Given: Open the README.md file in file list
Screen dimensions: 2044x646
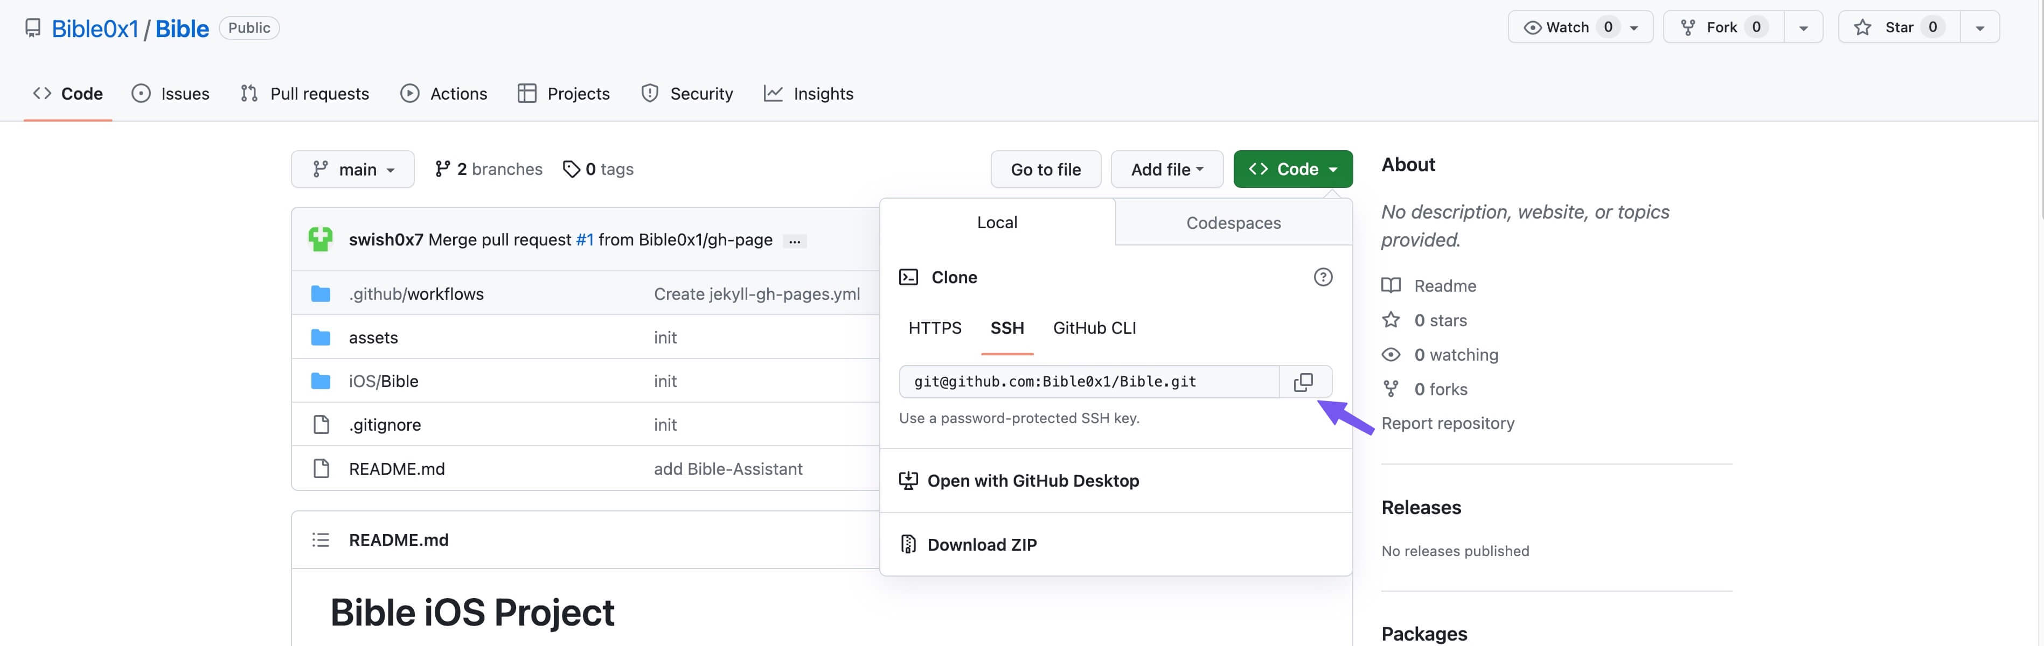Looking at the screenshot, I should point(397,468).
